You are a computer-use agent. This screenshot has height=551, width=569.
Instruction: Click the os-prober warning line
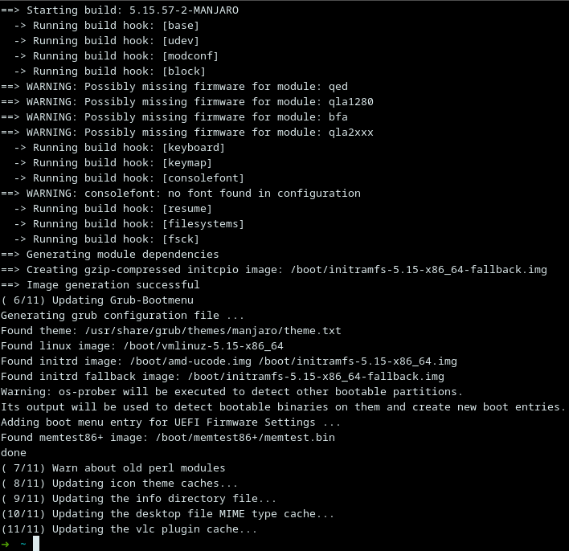tap(231, 392)
